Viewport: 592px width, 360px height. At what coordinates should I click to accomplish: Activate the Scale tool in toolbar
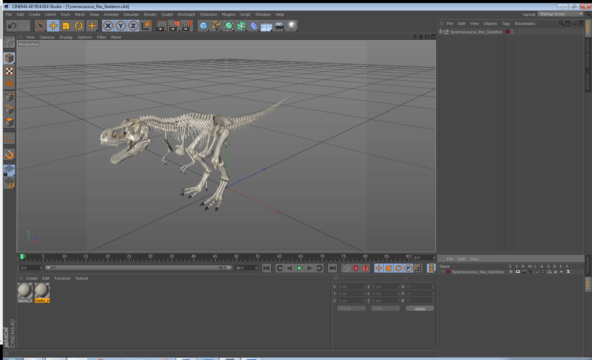pyautogui.click(x=66, y=26)
